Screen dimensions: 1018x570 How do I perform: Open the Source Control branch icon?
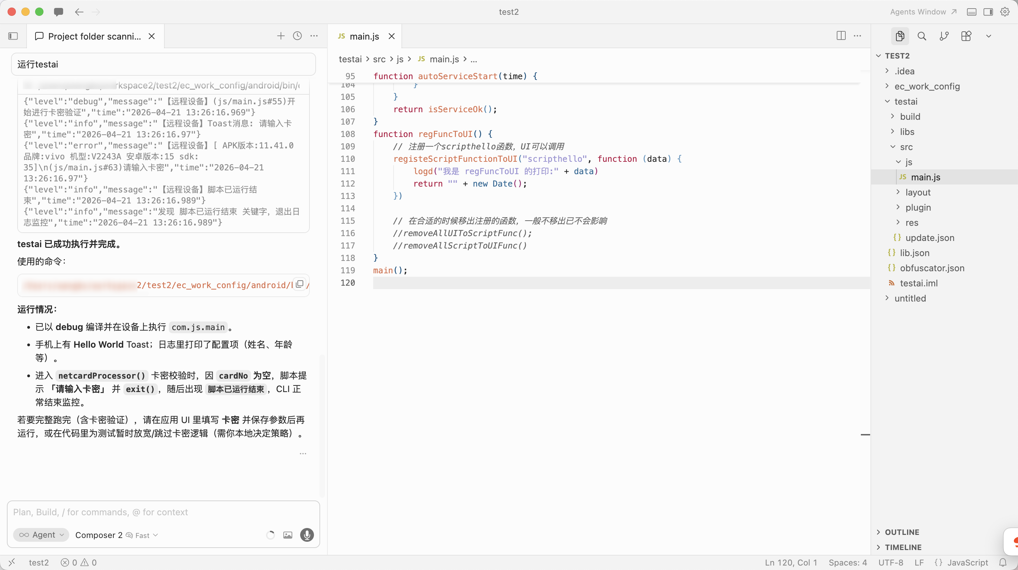pos(944,36)
